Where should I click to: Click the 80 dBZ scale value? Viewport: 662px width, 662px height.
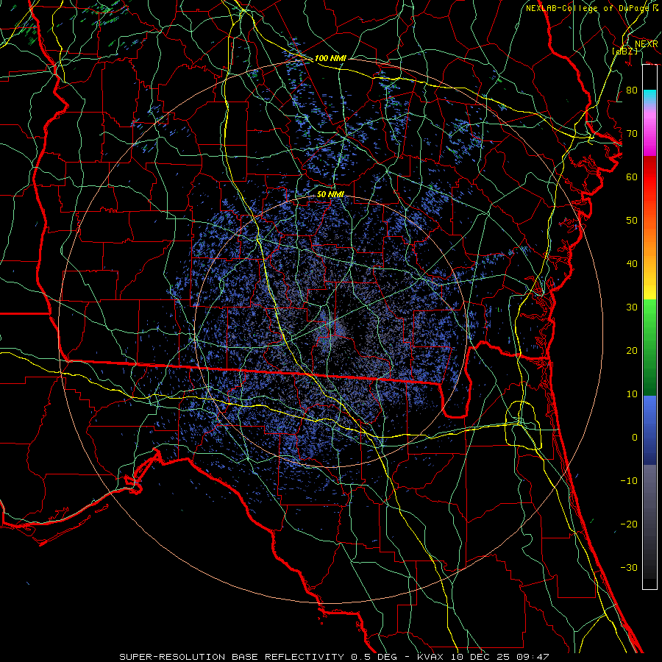632,90
